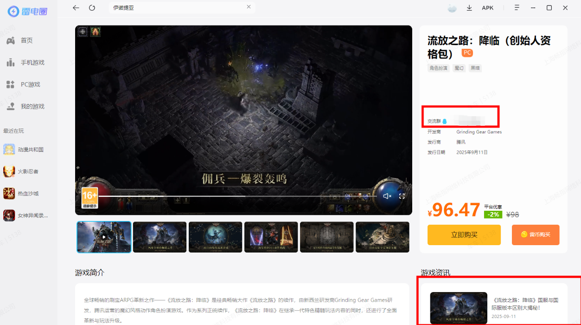Open the top-right hamburger menu
The image size is (581, 325).
517,8
